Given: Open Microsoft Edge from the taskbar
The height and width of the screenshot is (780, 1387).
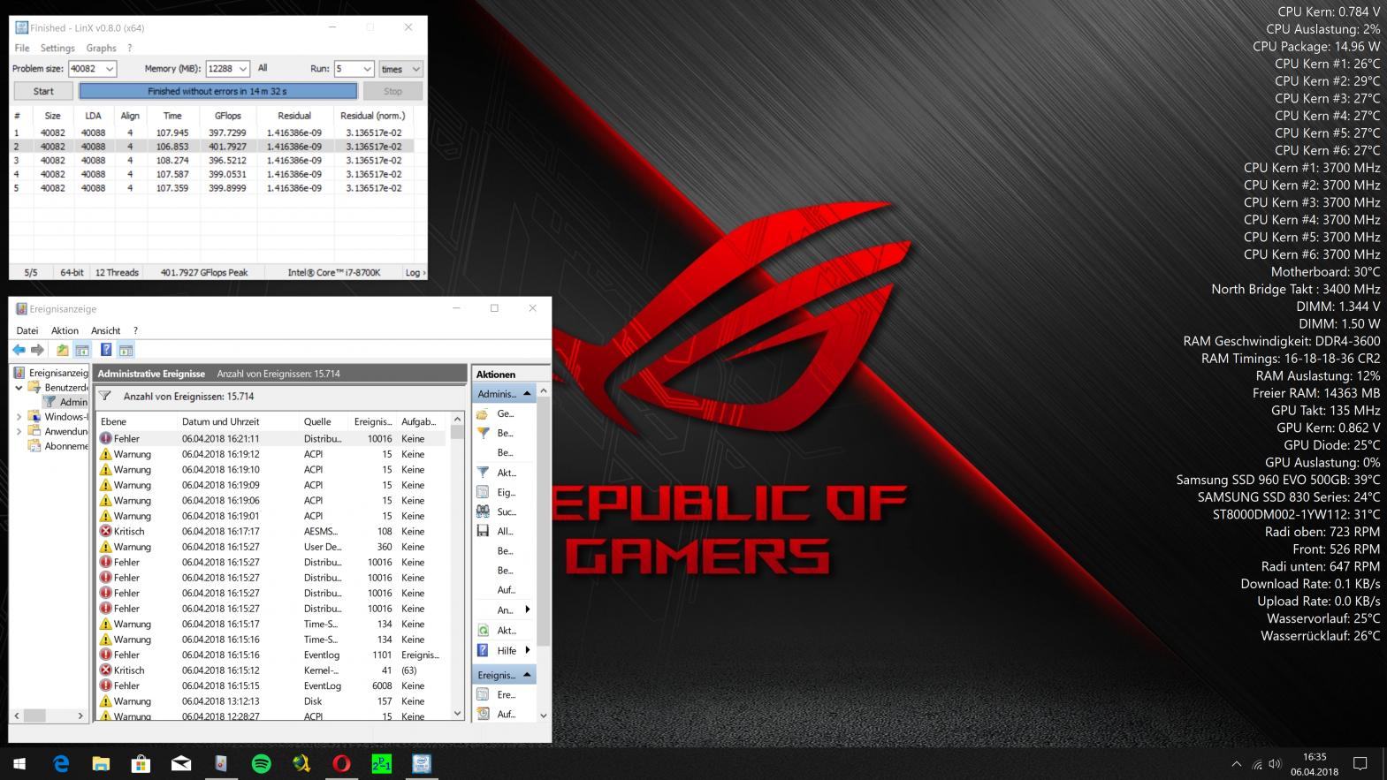Looking at the screenshot, I should click(x=61, y=763).
